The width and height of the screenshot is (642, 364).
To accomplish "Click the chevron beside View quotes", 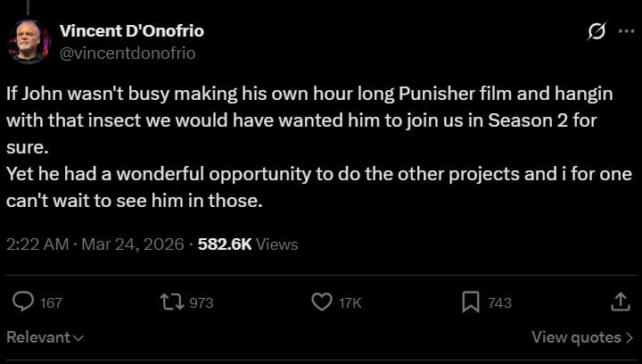I will point(630,337).
